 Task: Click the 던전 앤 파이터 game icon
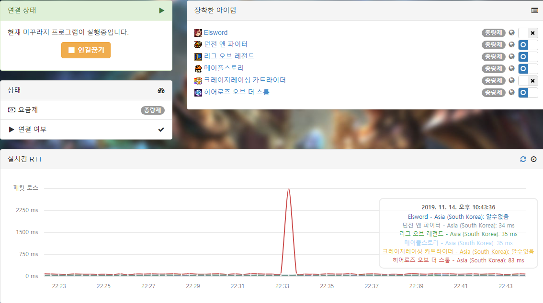[x=198, y=44]
